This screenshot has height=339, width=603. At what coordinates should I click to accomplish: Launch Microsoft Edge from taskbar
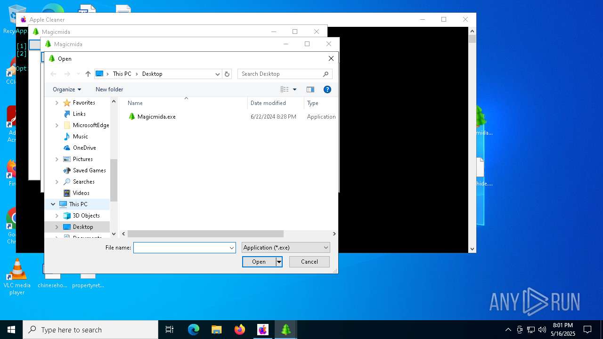(194, 330)
